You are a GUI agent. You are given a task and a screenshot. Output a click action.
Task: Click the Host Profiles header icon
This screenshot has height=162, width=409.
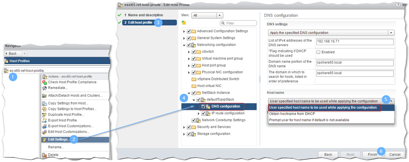click(x=6, y=61)
